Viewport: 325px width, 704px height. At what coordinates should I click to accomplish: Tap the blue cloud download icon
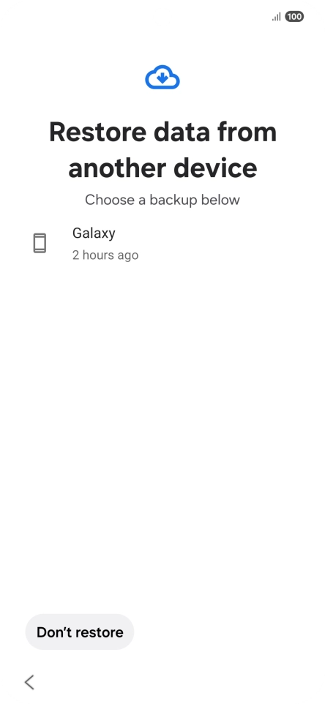[x=162, y=78]
